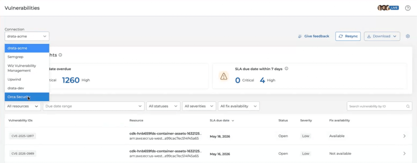Click the Fix availability column header
The image size is (417, 163).
point(339,121)
